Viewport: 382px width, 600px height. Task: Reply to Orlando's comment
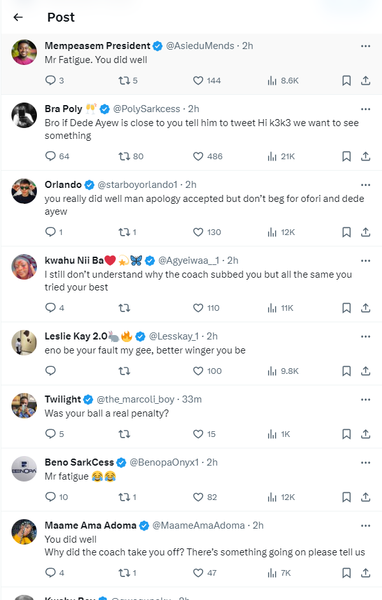[x=51, y=232]
